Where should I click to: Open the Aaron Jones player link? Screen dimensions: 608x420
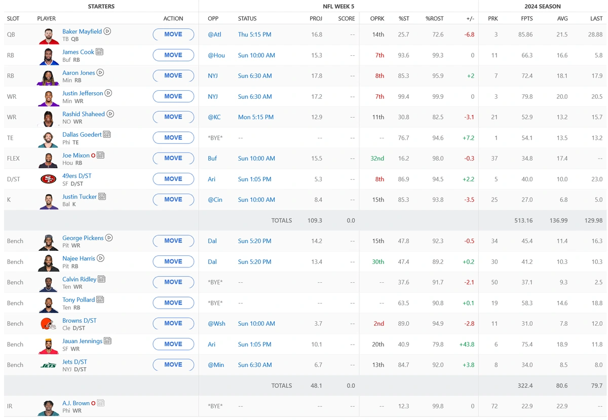tap(79, 73)
